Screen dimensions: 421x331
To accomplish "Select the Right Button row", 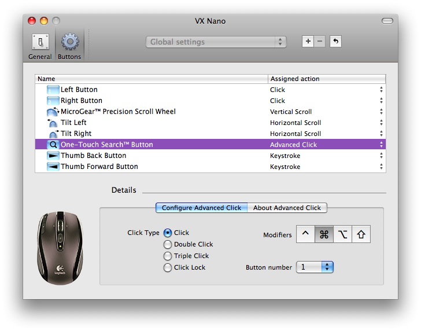I will point(211,101).
